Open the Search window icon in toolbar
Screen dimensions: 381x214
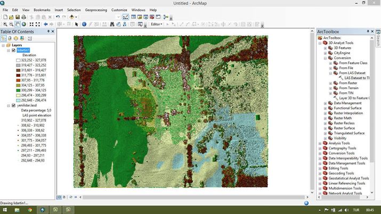click(x=145, y=17)
